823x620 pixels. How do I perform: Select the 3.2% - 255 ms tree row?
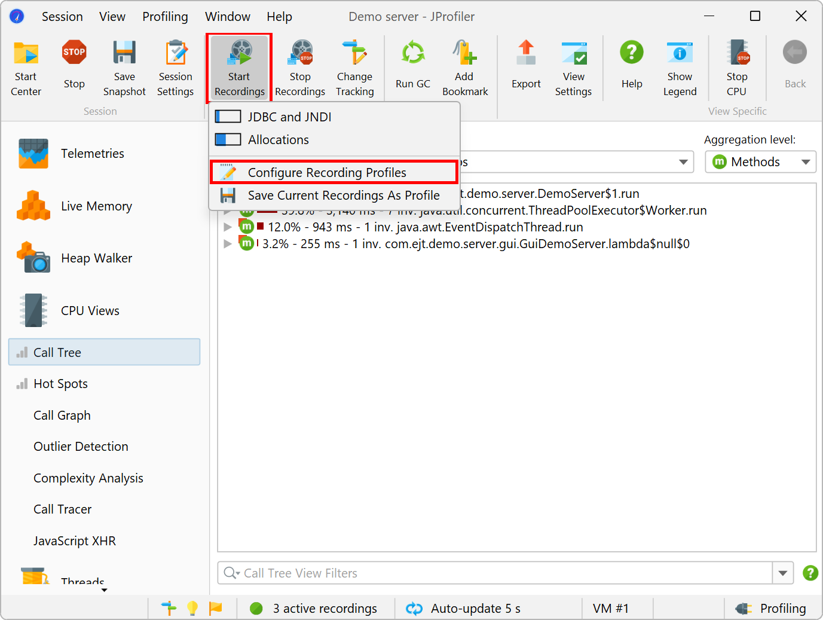517,244
